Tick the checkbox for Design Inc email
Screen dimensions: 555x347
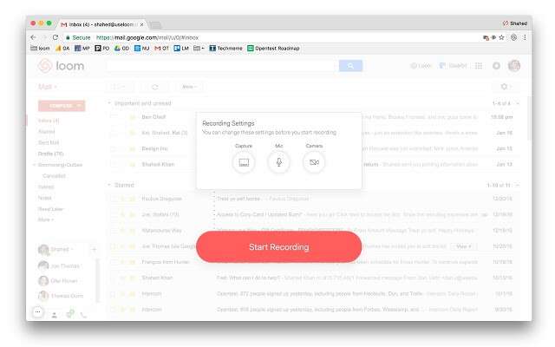coord(113,148)
